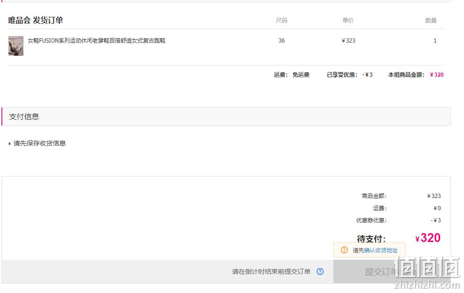Click the 尺码 column header
This screenshot has height=293, width=464.
(281, 21)
